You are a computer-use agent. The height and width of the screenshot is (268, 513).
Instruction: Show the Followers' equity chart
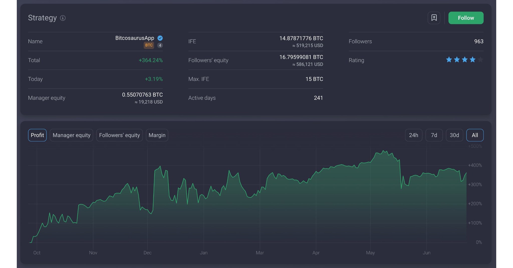[119, 135]
